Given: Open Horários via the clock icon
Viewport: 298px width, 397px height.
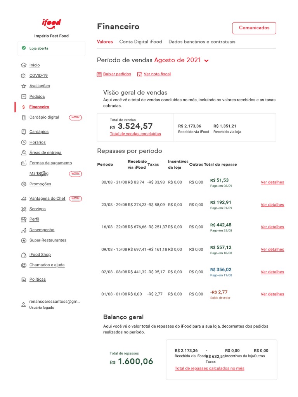Looking at the screenshot, I should [x=24, y=142].
